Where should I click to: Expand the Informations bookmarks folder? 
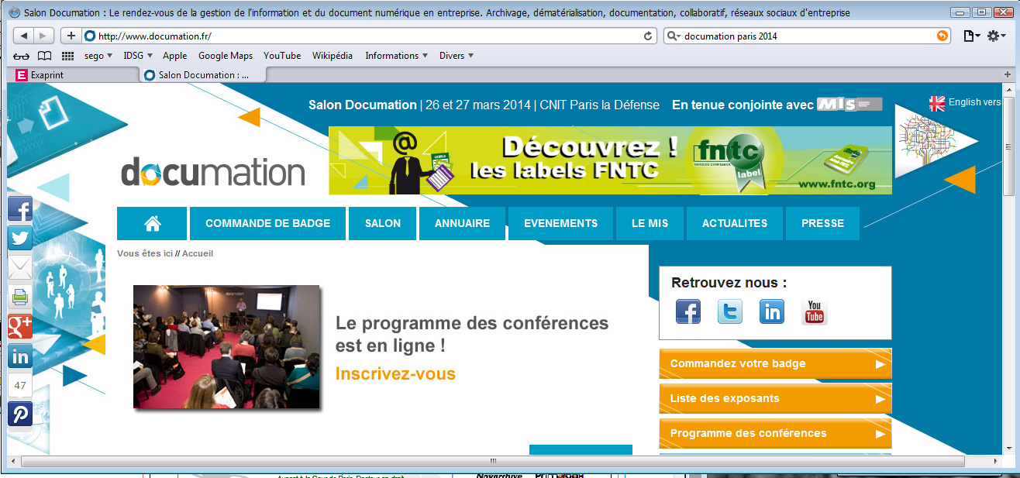click(397, 56)
